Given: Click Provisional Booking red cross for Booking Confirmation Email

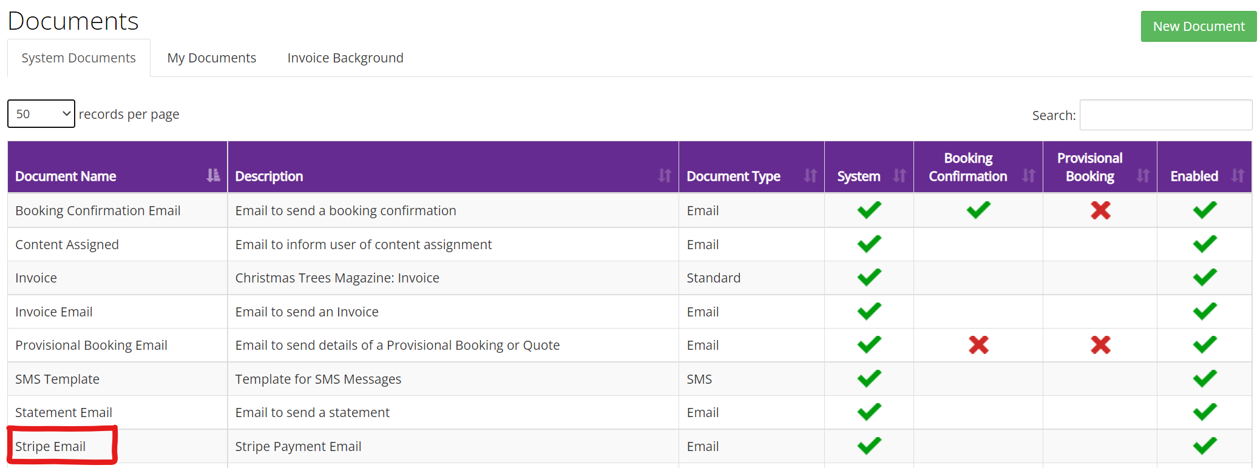Looking at the screenshot, I should 1100,210.
